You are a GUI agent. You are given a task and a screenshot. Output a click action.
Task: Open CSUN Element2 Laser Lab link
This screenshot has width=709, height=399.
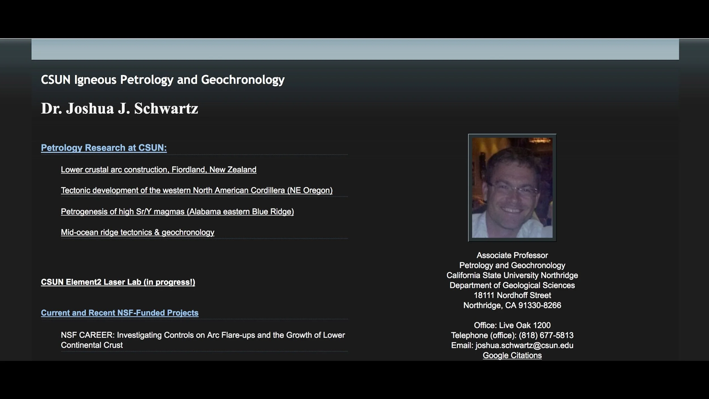118,282
